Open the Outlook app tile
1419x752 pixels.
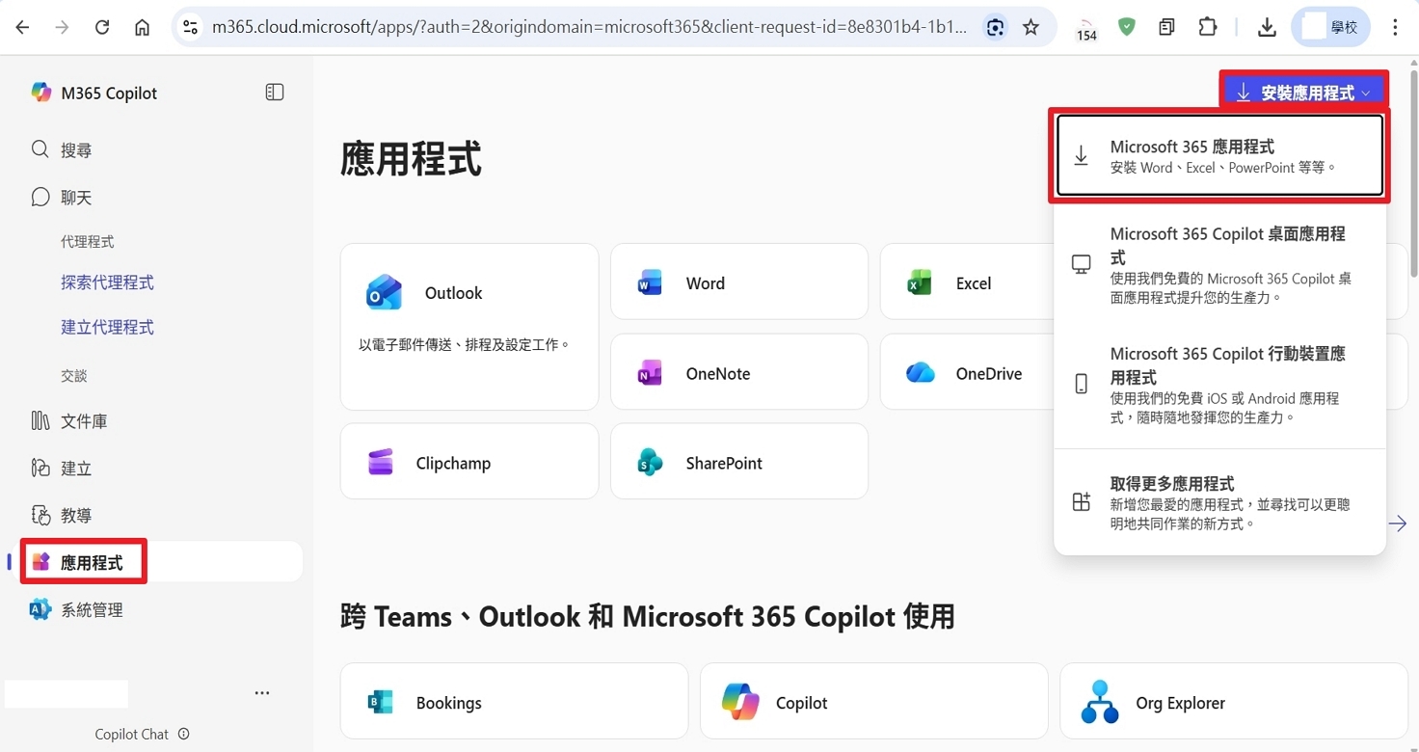pos(469,326)
